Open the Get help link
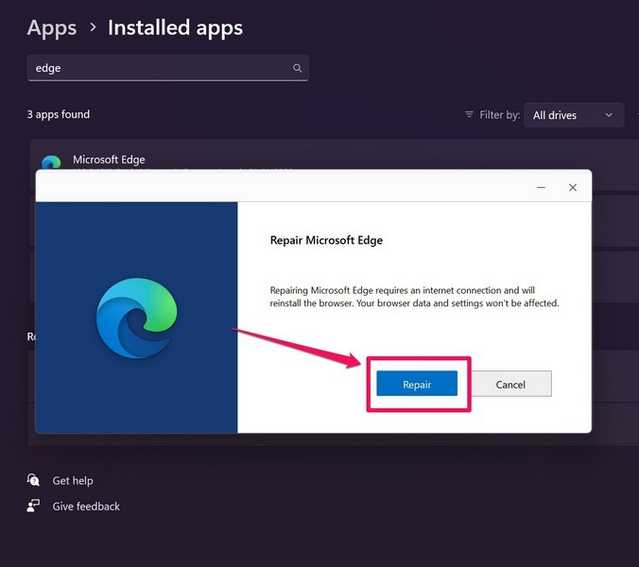Viewport: 639px width, 567px height. [x=73, y=480]
